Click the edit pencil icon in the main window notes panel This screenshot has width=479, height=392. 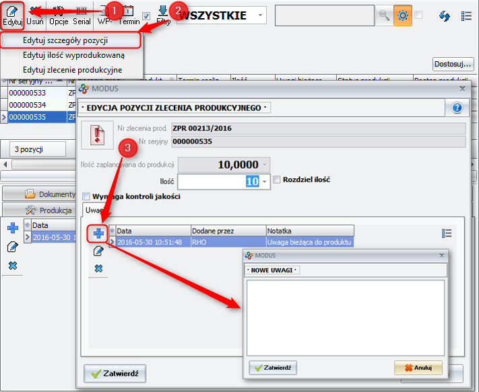click(x=13, y=247)
